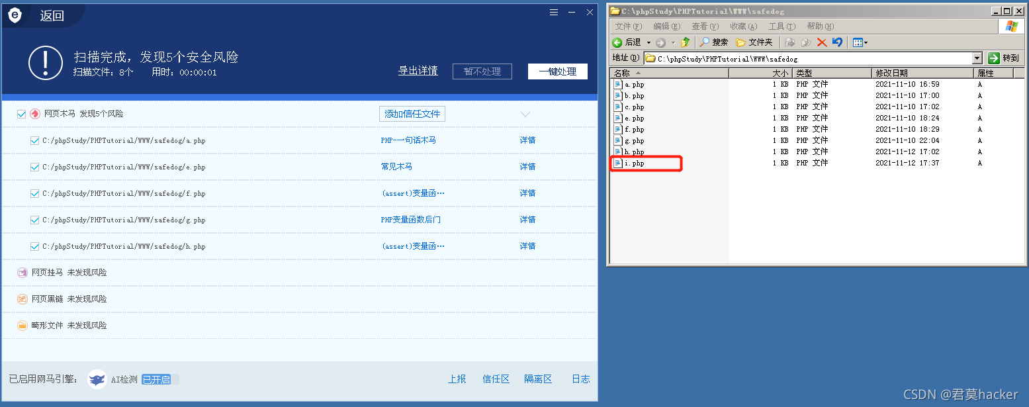The width and height of the screenshot is (1029, 407).
Task: Open the hamburger menu in scanner window
Action: [555, 12]
